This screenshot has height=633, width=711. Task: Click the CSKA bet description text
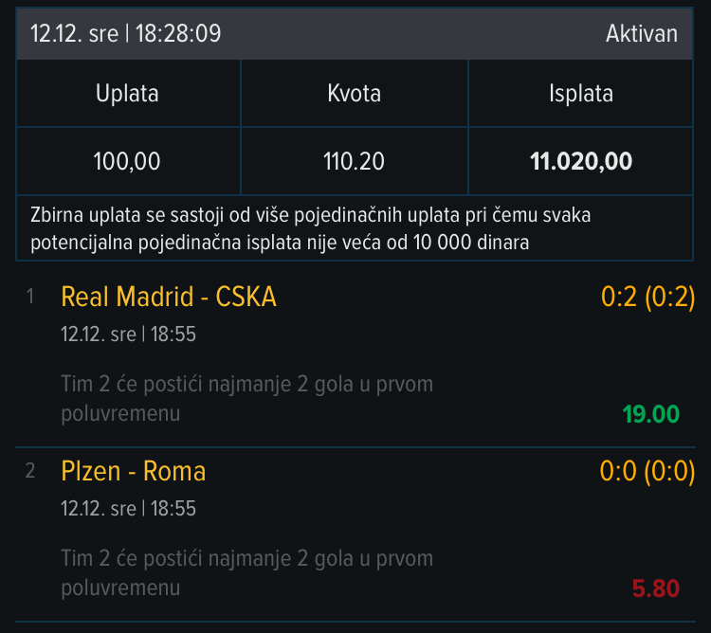tap(246, 398)
